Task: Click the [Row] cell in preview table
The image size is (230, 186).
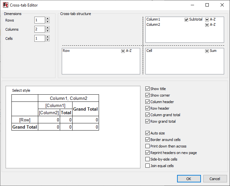Action: click(25, 120)
